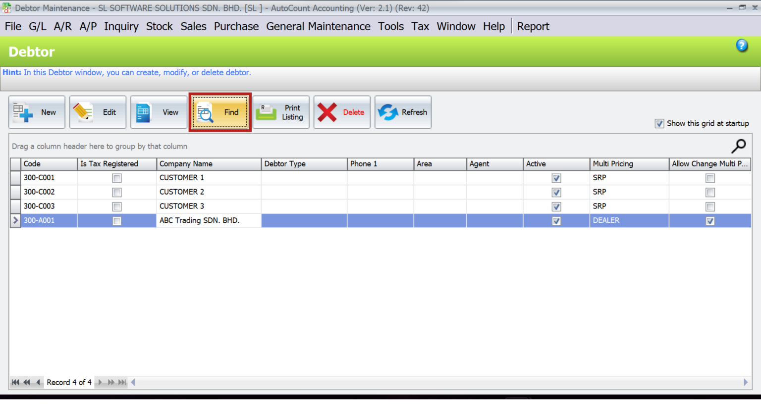Screen dimensions: 761x404
Task: Toggle Is Tax Registered for 300-C003
Action: coord(117,207)
